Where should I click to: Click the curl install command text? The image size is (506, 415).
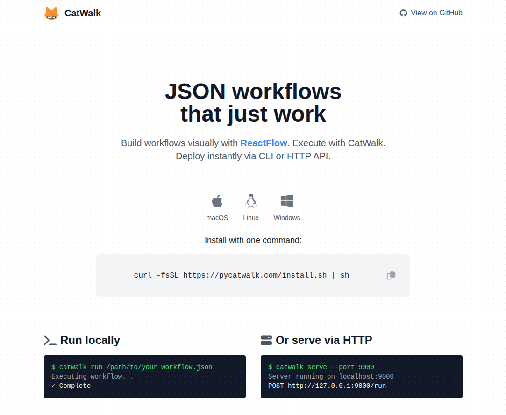click(x=242, y=275)
